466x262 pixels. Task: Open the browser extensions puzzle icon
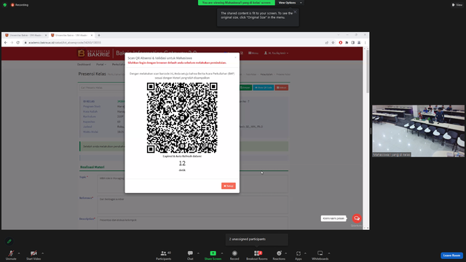(347, 42)
